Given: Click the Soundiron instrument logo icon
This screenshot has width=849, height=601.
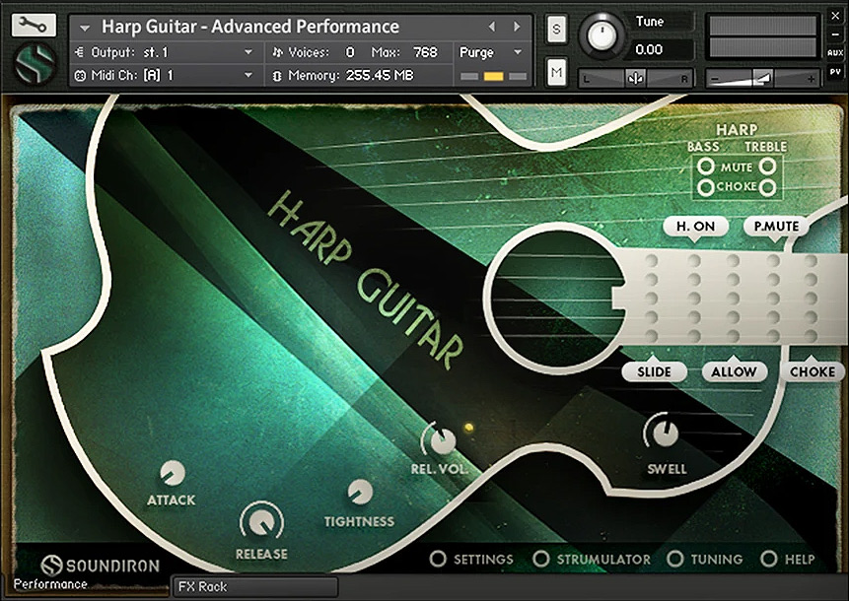Looking at the screenshot, I should click(35, 64).
